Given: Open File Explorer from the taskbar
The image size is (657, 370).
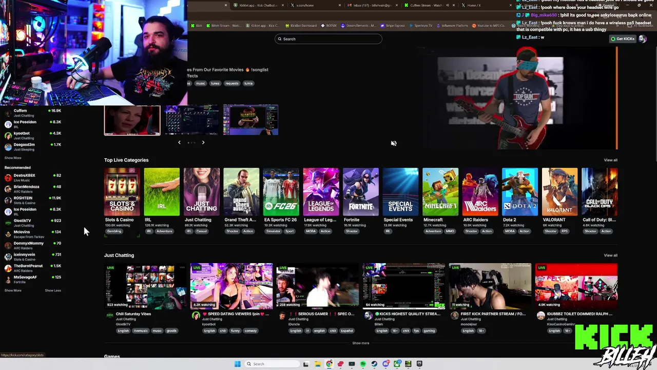Looking at the screenshot, I should 318,364.
